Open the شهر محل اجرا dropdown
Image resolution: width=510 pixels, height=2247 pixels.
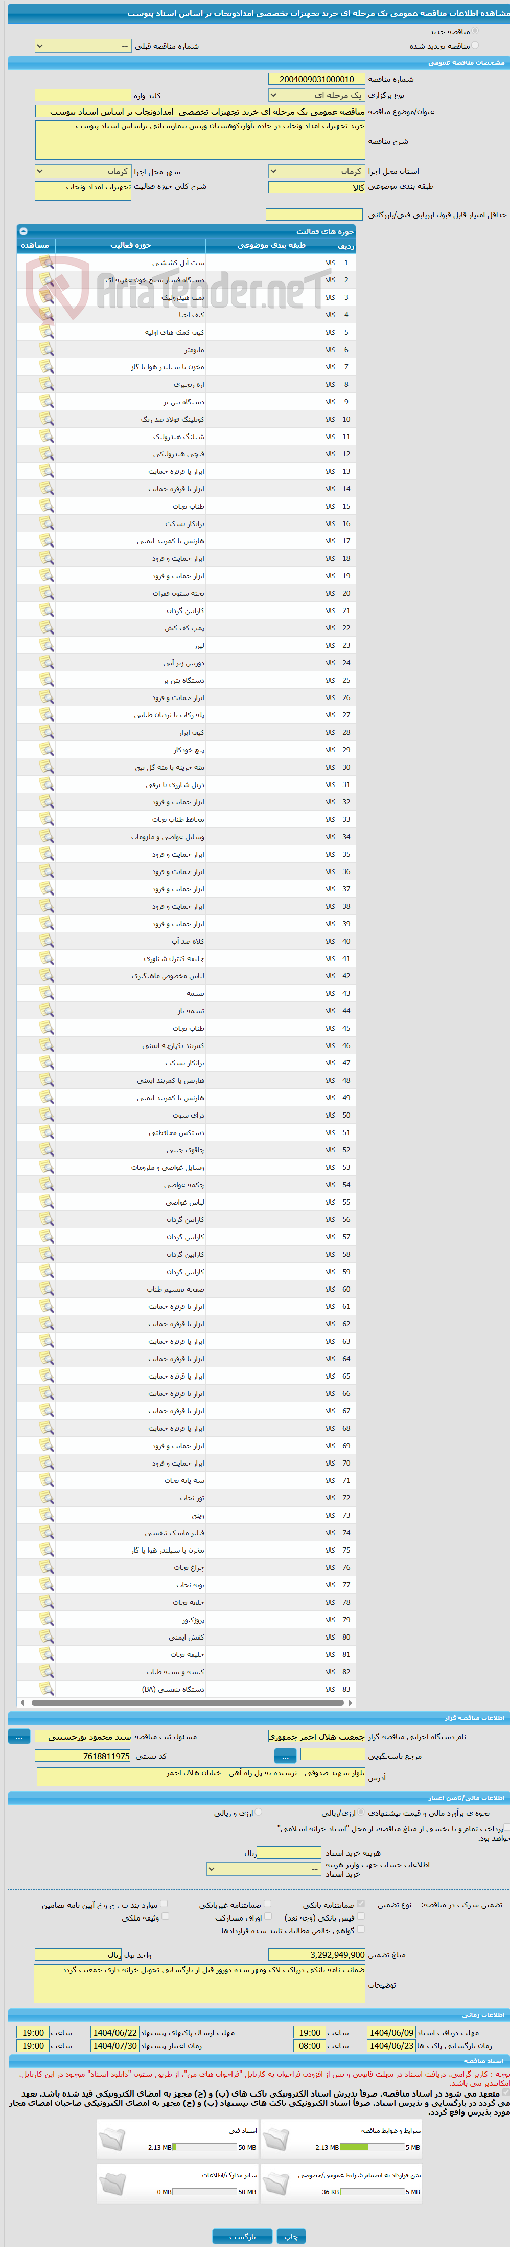[83, 172]
